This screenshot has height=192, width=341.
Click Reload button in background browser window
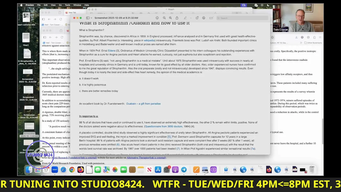pos(61,19)
